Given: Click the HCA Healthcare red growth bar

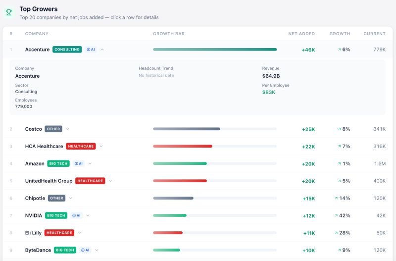Looking at the screenshot, I should [x=183, y=146].
